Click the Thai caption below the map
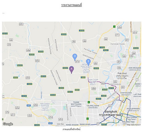This screenshot has height=132, width=143. point(71,129)
